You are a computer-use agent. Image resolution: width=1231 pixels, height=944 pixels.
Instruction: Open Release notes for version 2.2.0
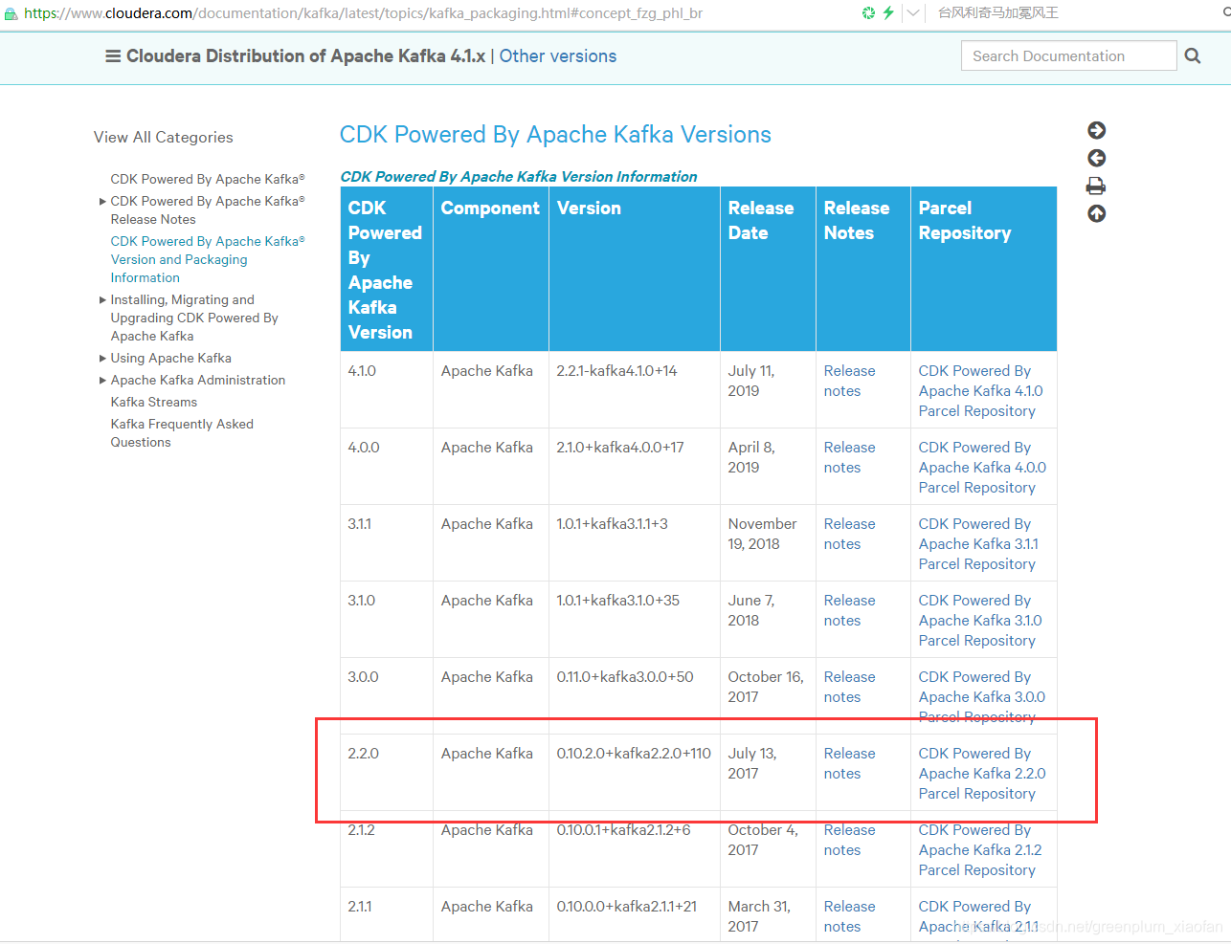pyautogui.click(x=849, y=763)
